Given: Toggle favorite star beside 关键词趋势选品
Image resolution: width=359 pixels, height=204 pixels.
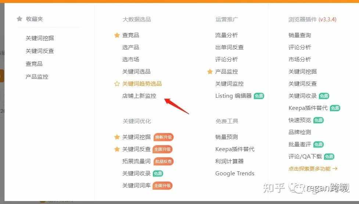Looking at the screenshot, I should [117, 84].
